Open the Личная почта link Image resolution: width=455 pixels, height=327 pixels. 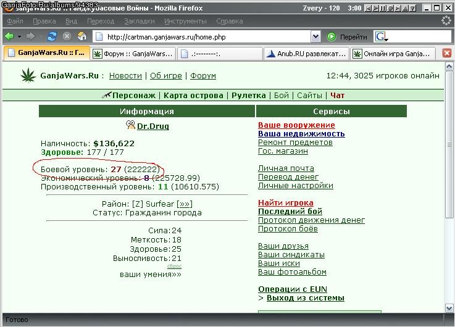coord(286,168)
